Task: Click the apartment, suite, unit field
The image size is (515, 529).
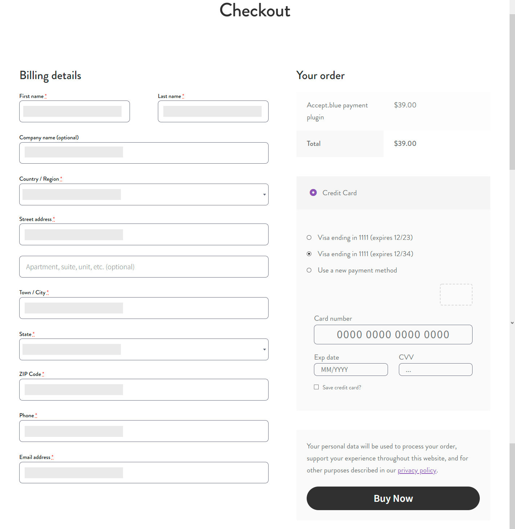Action: pos(144,267)
